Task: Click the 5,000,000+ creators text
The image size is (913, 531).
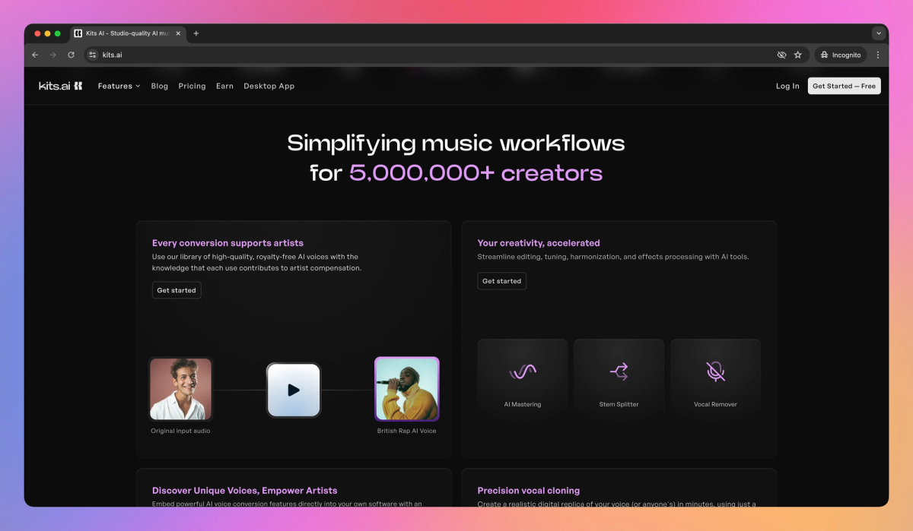Action: pos(476,172)
